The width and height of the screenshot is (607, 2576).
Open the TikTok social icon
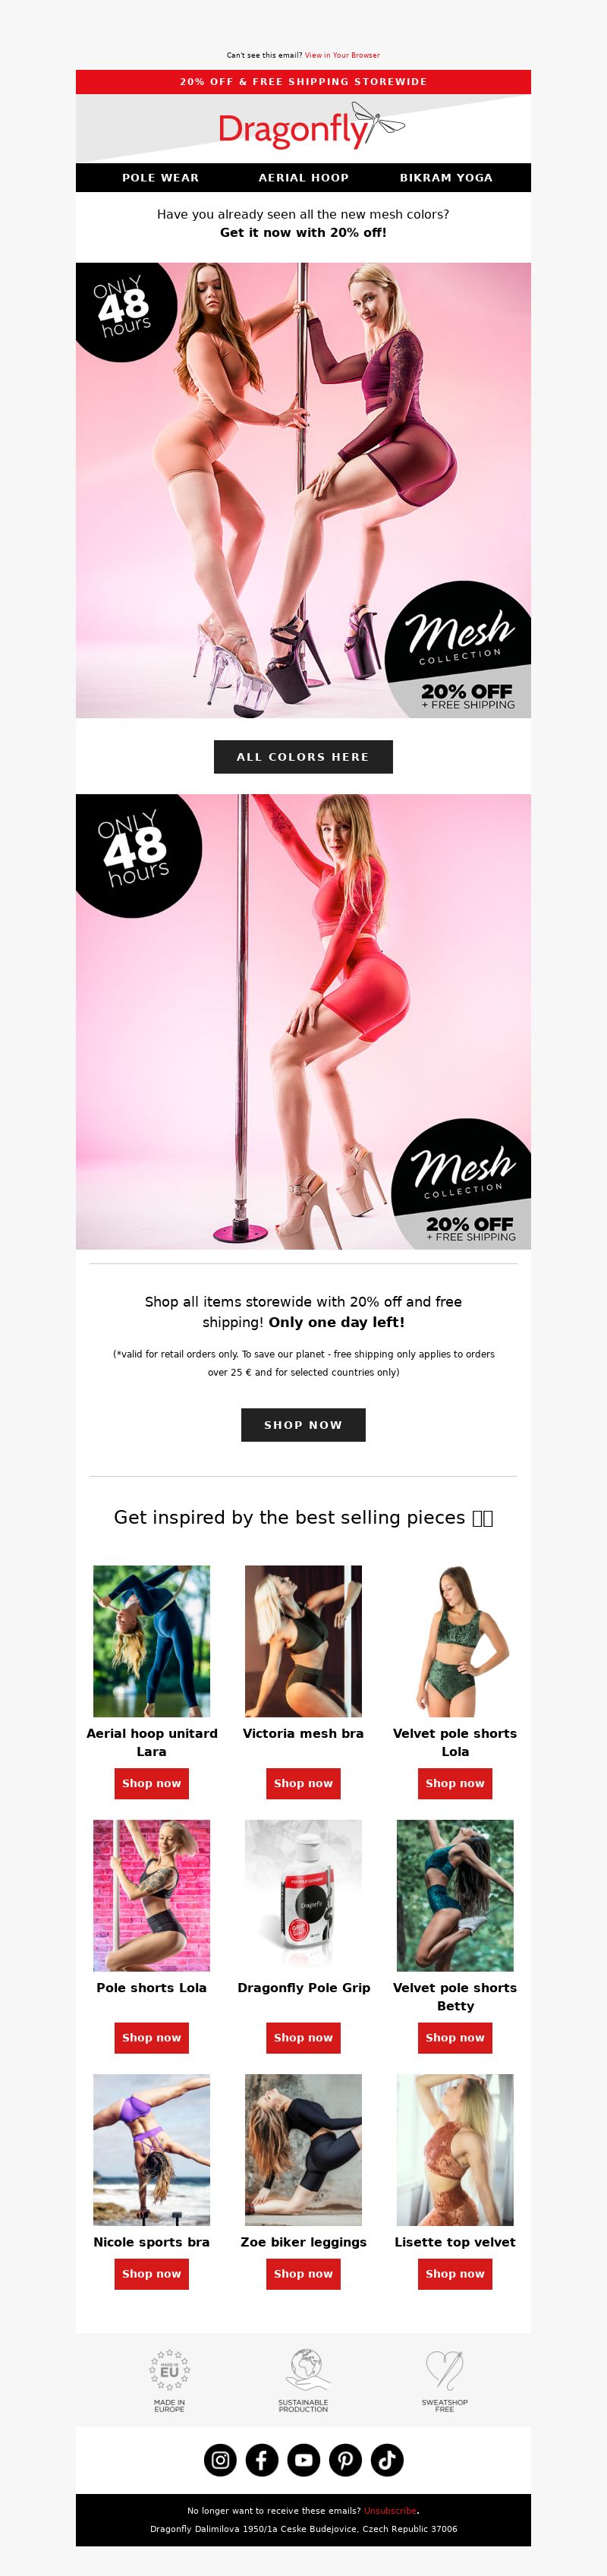point(387,2459)
